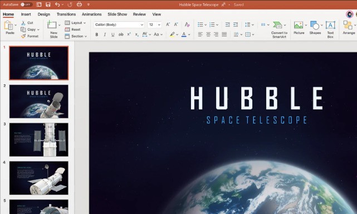Click the Center text icon

pyautogui.click(x=208, y=34)
